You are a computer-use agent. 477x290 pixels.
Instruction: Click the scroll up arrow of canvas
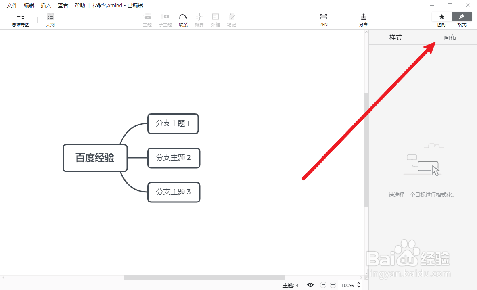tap(366, 32)
